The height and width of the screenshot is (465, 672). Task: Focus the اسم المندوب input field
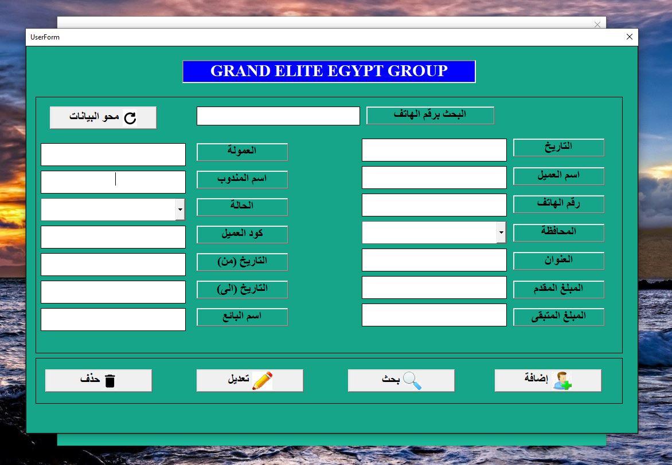pos(113,182)
